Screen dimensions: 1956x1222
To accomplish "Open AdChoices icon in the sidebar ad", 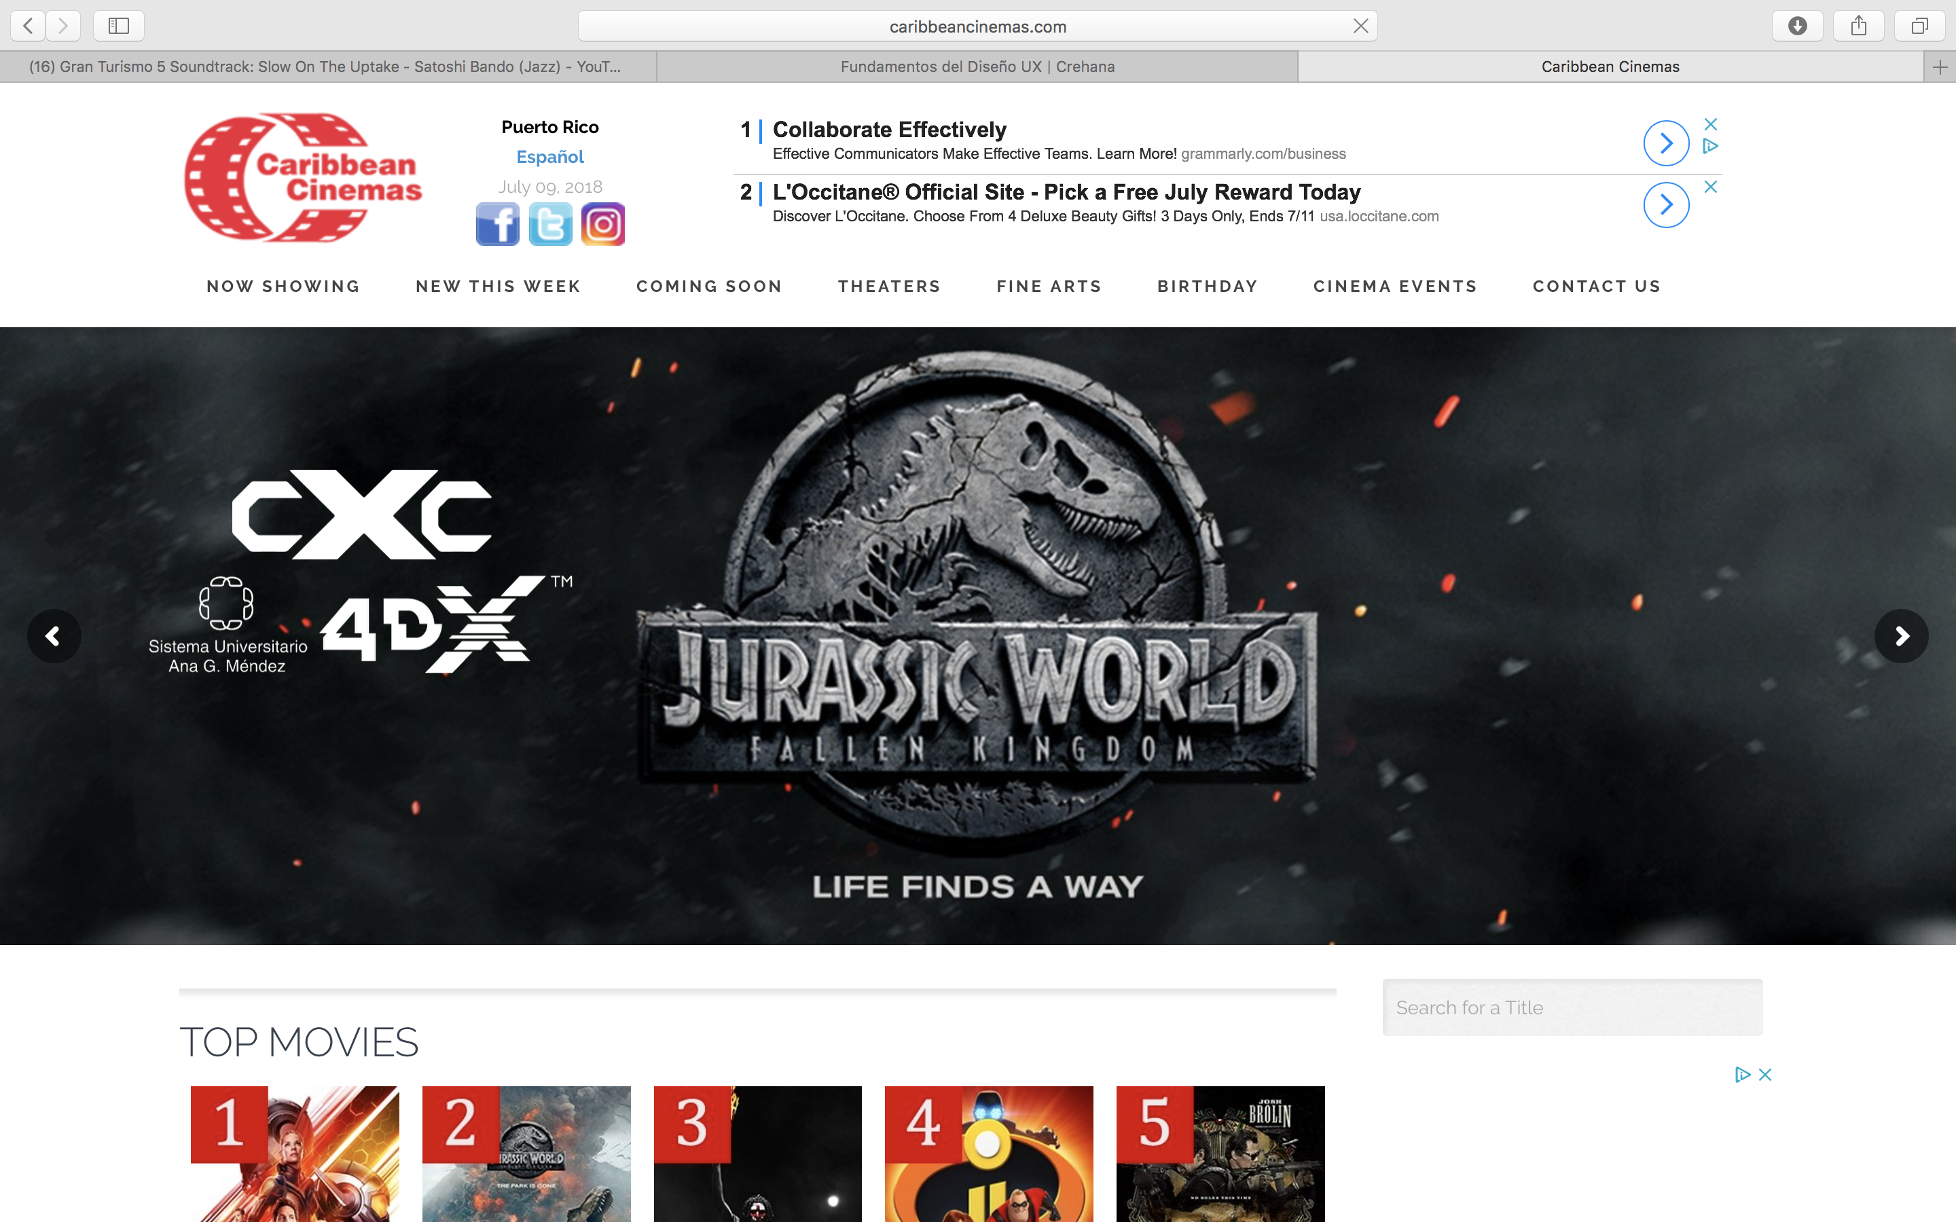I will (x=1743, y=1074).
